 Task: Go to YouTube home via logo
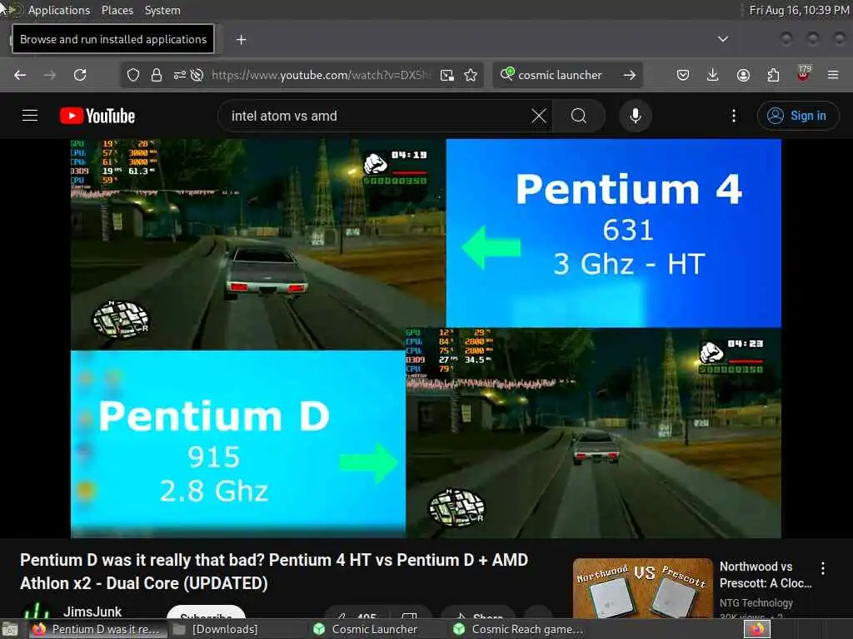pyautogui.click(x=97, y=116)
